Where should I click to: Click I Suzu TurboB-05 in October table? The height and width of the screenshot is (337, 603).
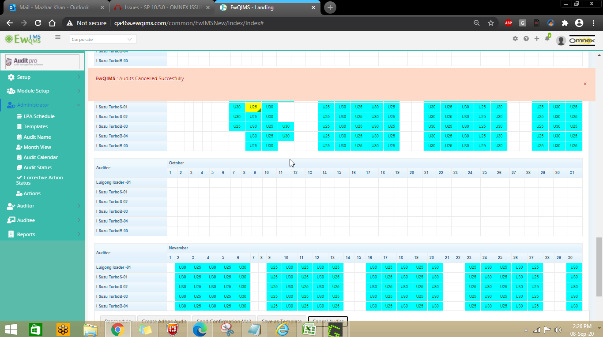[112, 231]
